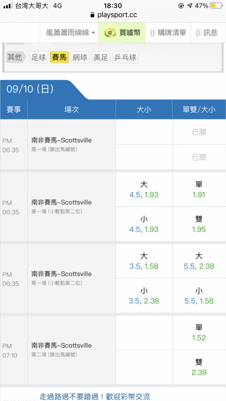
Task: Select the 足球 category
Action: tap(39, 57)
